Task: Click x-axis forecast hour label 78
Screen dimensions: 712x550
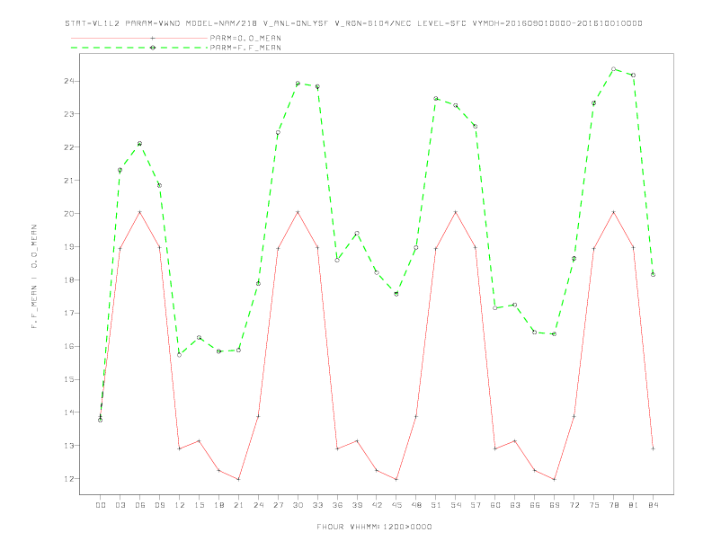Action: point(613,505)
